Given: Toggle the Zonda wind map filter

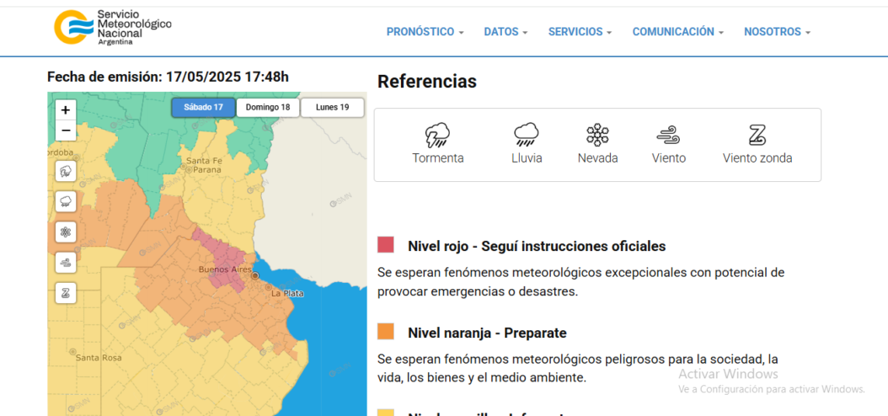Looking at the screenshot, I should (x=66, y=293).
